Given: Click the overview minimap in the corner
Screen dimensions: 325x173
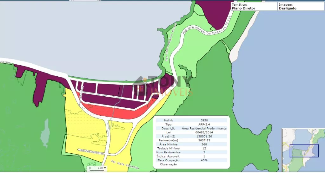Looking at the screenshot, I should click(303, 150).
